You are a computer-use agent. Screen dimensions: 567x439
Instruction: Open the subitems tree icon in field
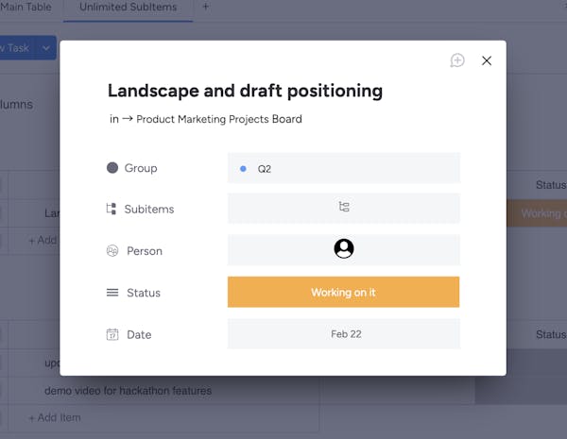tap(344, 207)
